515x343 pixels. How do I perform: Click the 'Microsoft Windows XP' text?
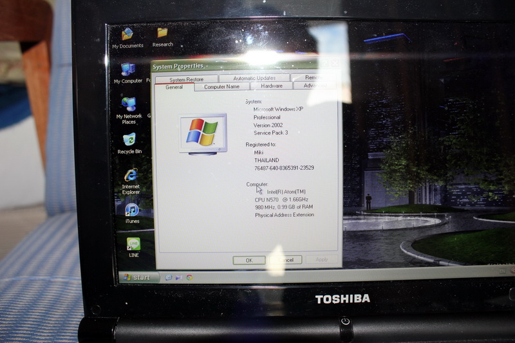coord(278,109)
